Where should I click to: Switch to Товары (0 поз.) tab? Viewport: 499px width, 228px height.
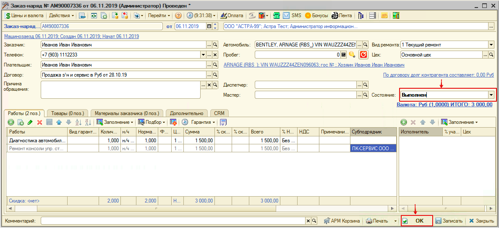[x=68, y=113]
